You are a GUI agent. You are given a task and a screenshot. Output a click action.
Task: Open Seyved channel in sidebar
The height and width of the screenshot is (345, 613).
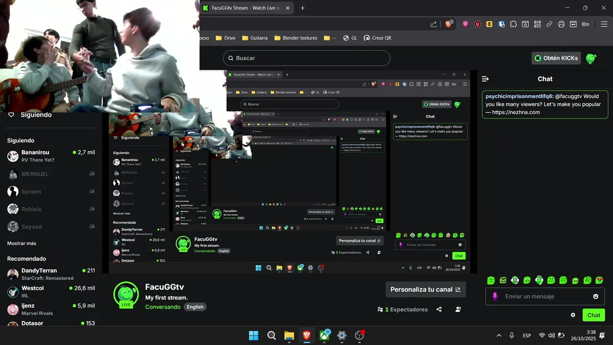pyautogui.click(x=51, y=227)
